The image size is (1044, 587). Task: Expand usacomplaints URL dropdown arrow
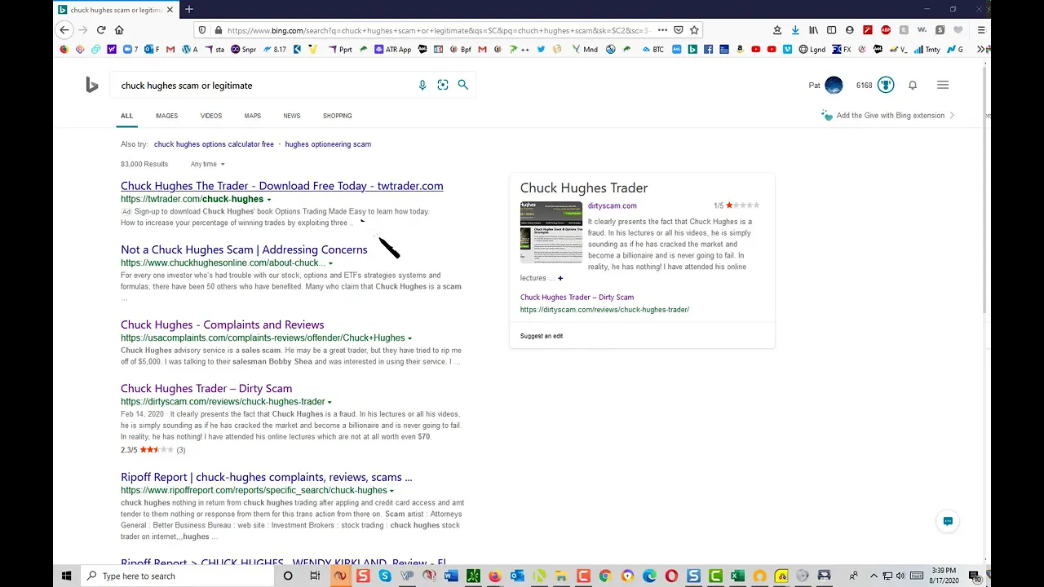pyautogui.click(x=409, y=338)
